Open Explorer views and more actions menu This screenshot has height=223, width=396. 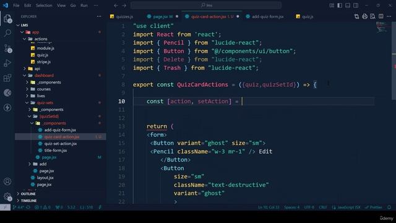click(99, 17)
